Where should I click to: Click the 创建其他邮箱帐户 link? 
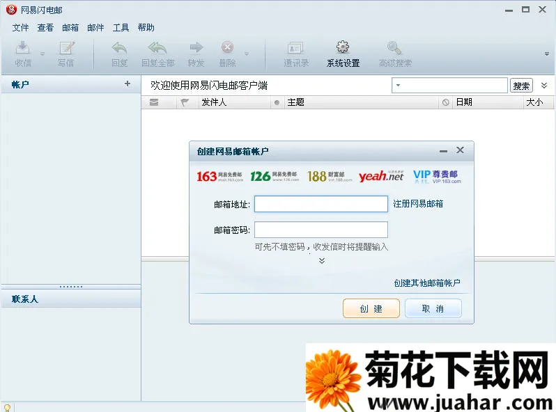[426, 283]
